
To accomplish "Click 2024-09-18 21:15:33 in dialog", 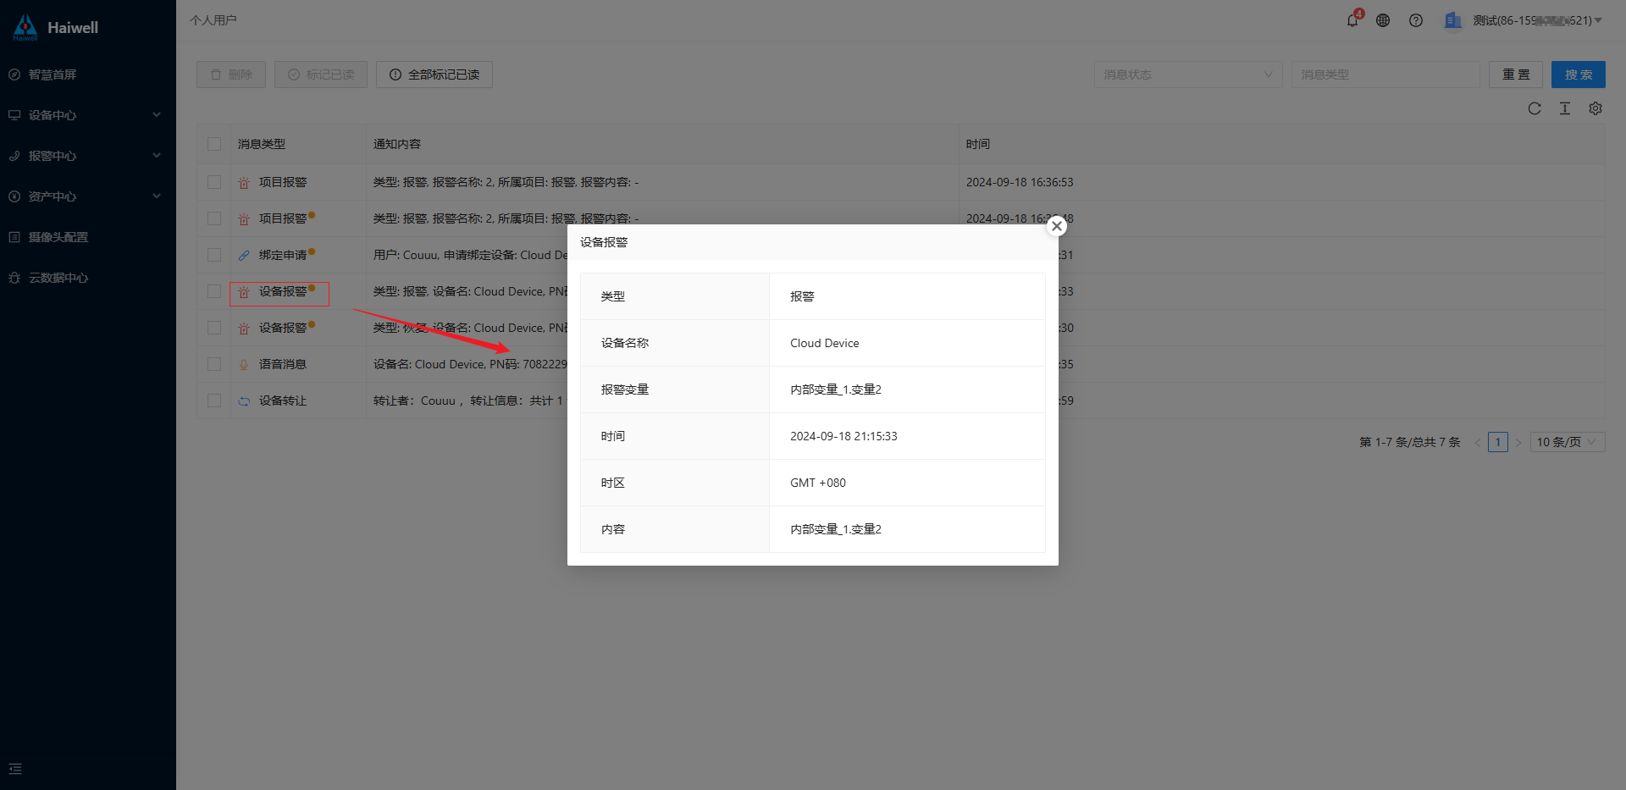I will (x=843, y=436).
